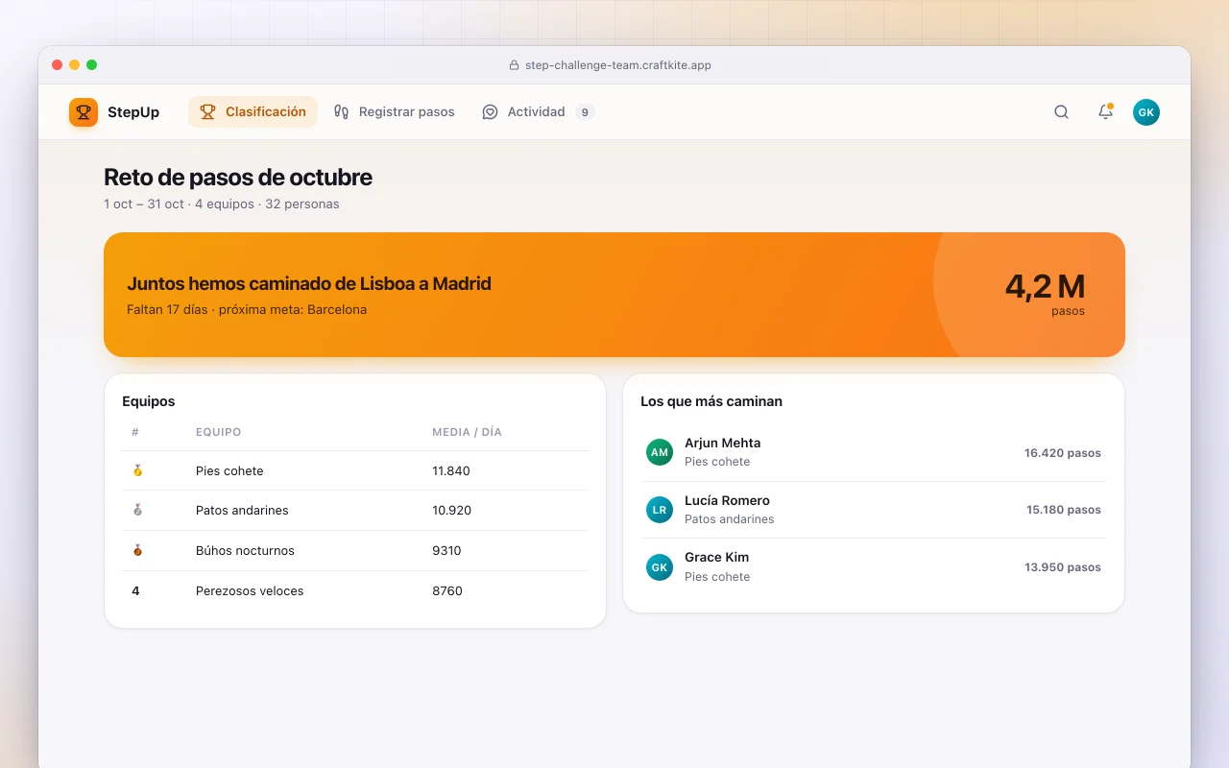Click the Actividad badge showing 9

pyautogui.click(x=585, y=112)
